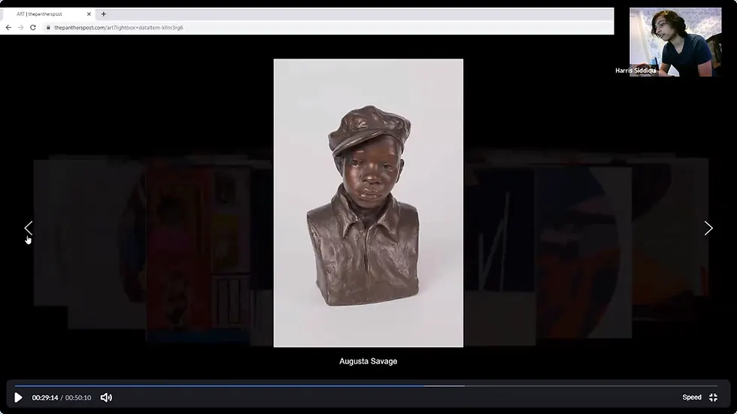The width and height of the screenshot is (737, 414).
Task: Click the browser back arrow
Action: pyautogui.click(x=8, y=28)
